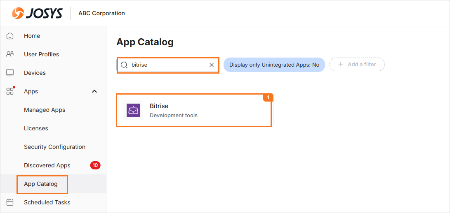Click Add a filter button
This screenshot has width=450, height=213.
357,65
